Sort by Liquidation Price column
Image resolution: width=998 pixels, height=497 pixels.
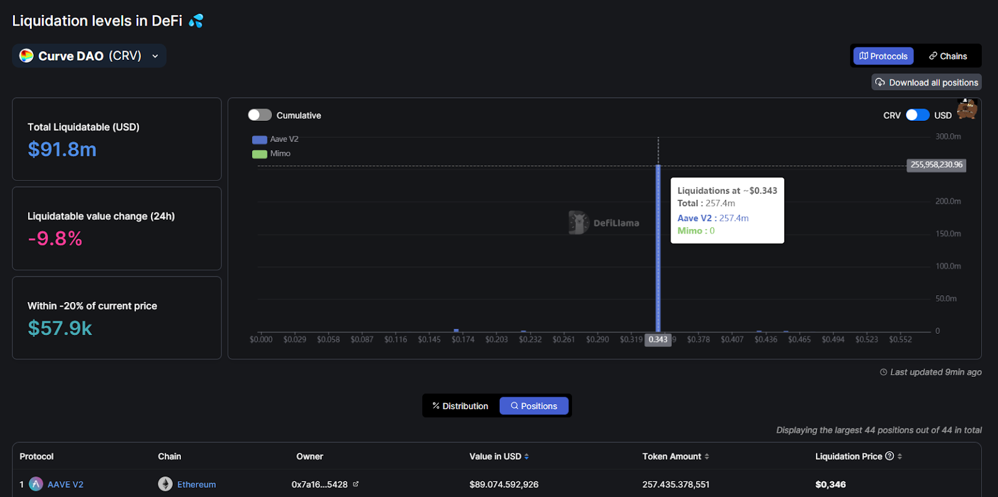click(x=899, y=457)
